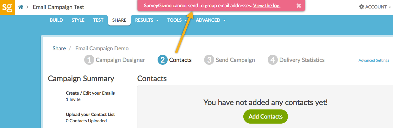The width and height of the screenshot is (393, 128).
Task: Open the Account dropdown arrow
Action: pyautogui.click(x=390, y=7)
